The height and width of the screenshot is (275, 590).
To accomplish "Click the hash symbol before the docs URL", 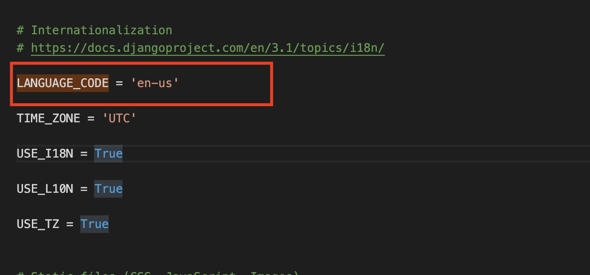I will 20,48.
